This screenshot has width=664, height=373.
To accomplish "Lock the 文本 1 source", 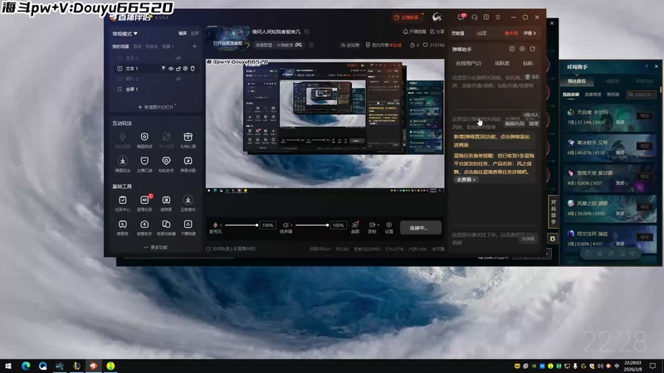I will (x=178, y=69).
